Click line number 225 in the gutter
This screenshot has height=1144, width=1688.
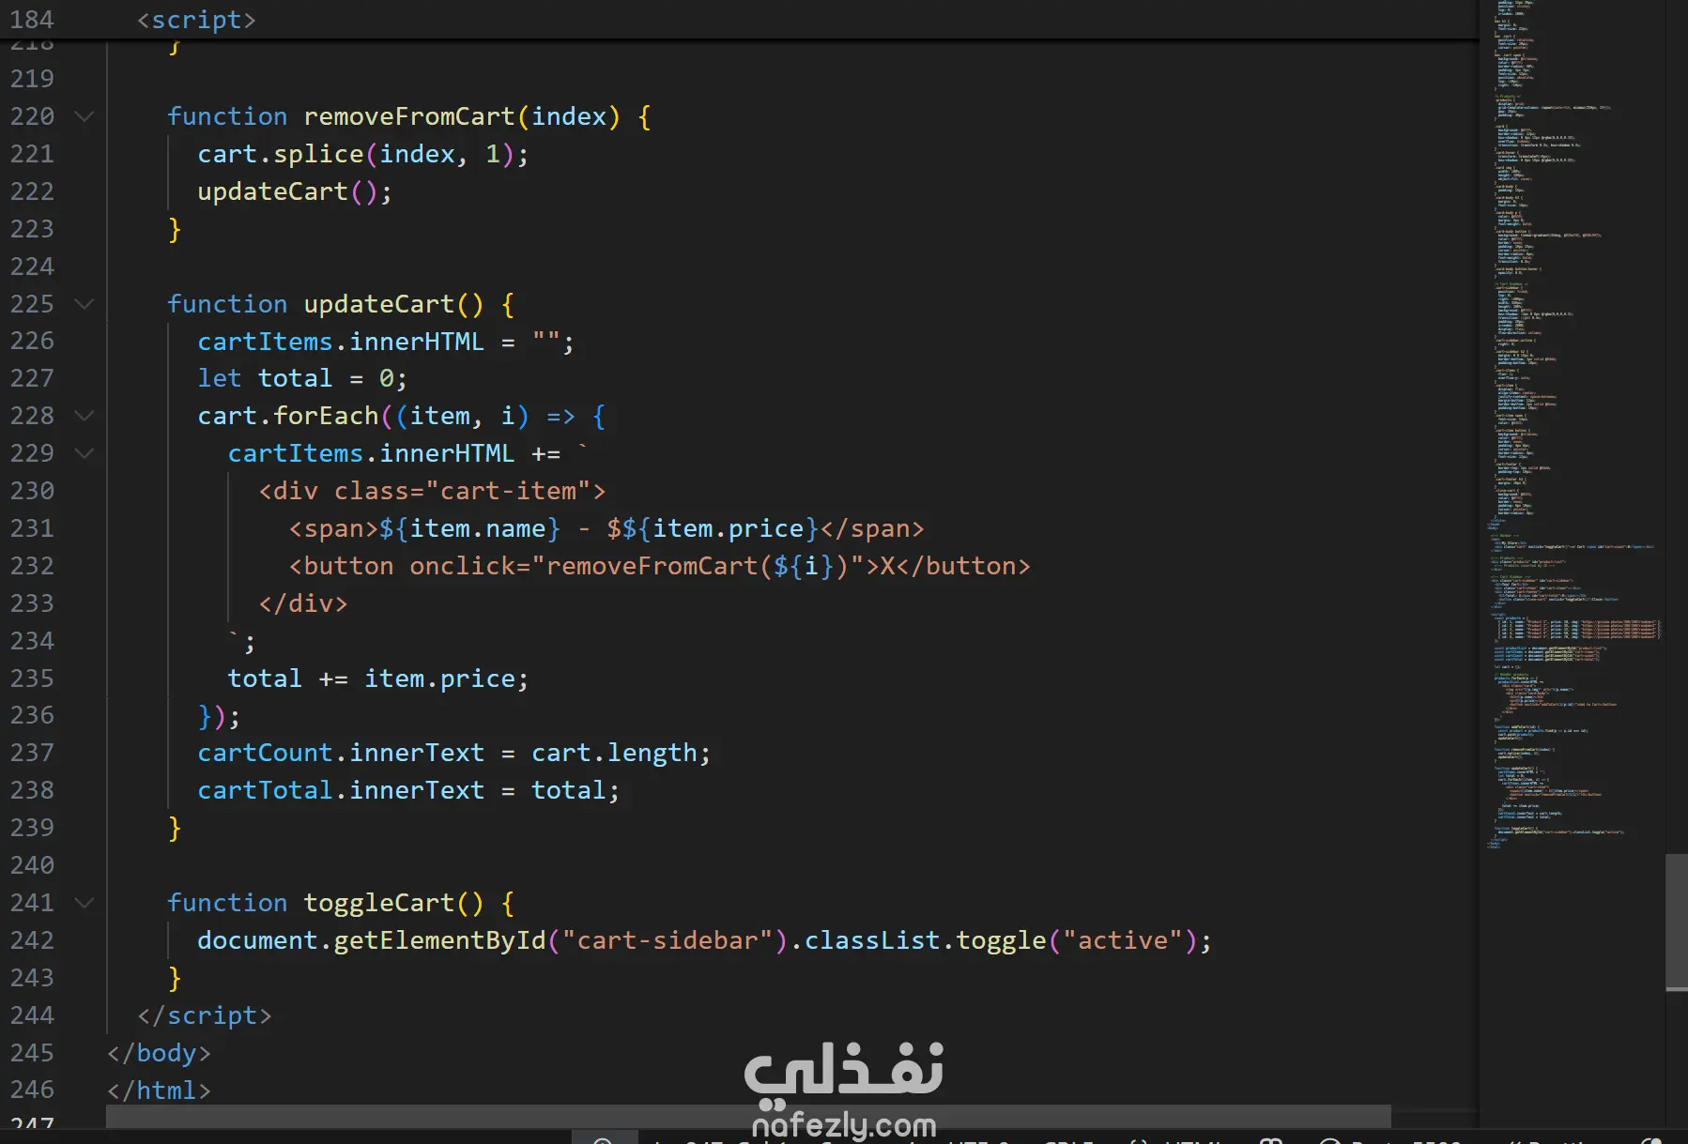(32, 304)
